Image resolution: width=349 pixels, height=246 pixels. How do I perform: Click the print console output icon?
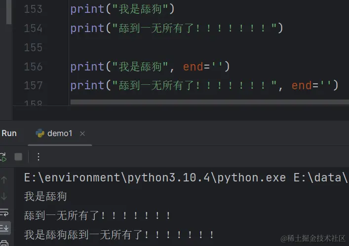pyautogui.click(x=4, y=243)
